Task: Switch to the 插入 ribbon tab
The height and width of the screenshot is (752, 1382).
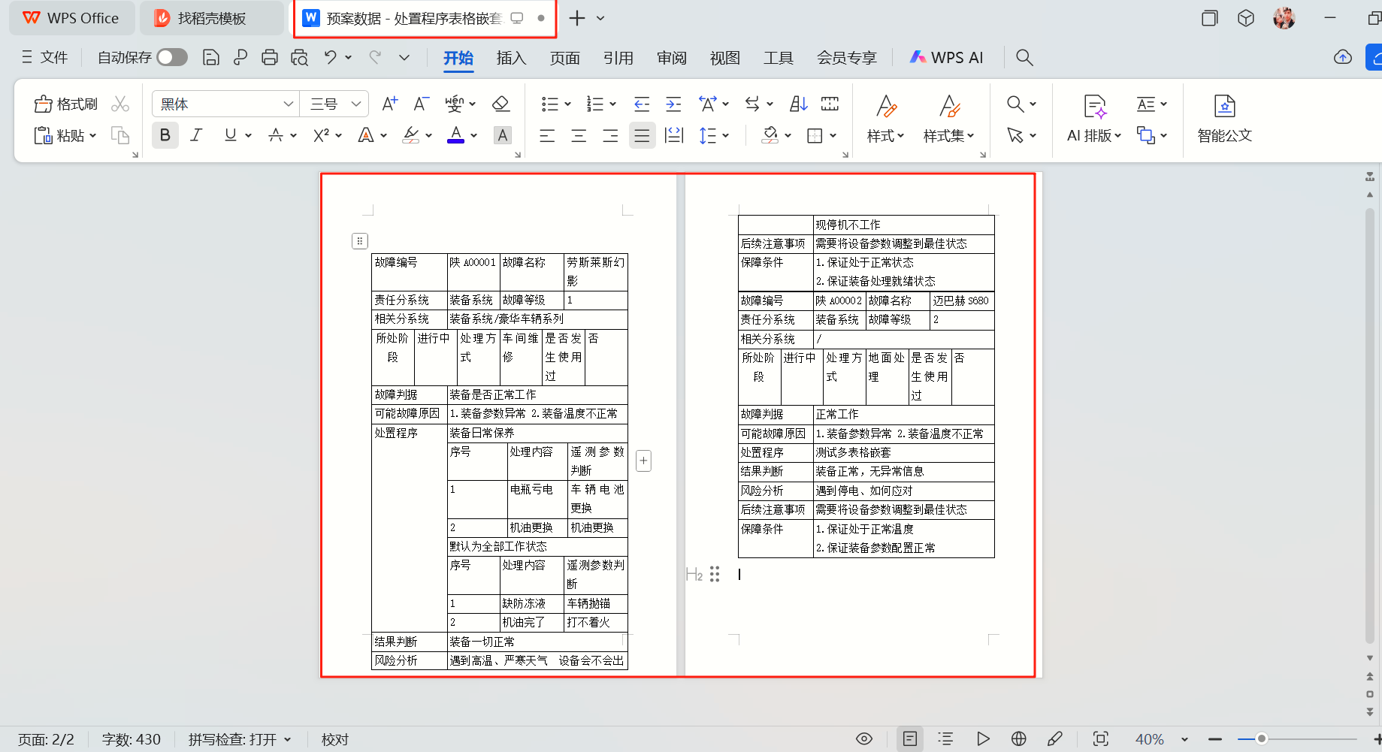Action: (511, 58)
